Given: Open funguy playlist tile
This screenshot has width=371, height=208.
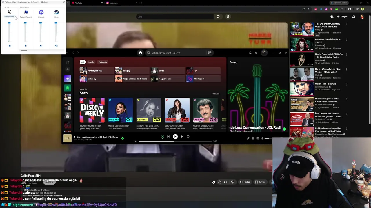Looking at the screenshot, I should (132, 71).
